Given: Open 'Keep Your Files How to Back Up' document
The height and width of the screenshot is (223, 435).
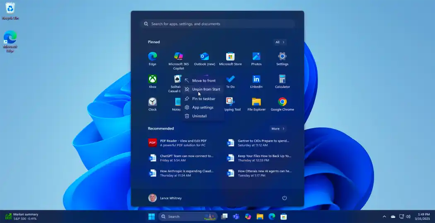Looking at the screenshot, I should (260, 158).
